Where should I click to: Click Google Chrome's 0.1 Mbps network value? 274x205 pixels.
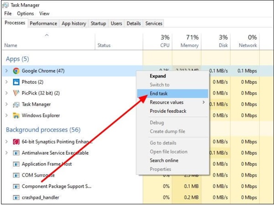pos(247,71)
